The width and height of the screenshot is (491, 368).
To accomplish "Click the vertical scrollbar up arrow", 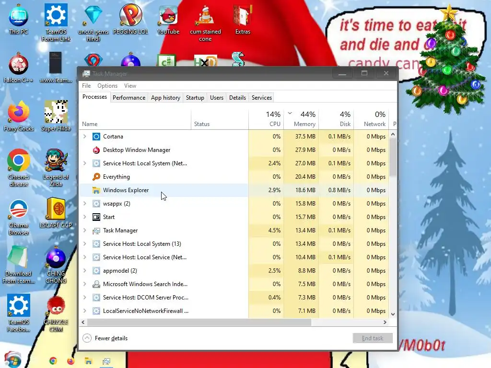I will (x=393, y=134).
